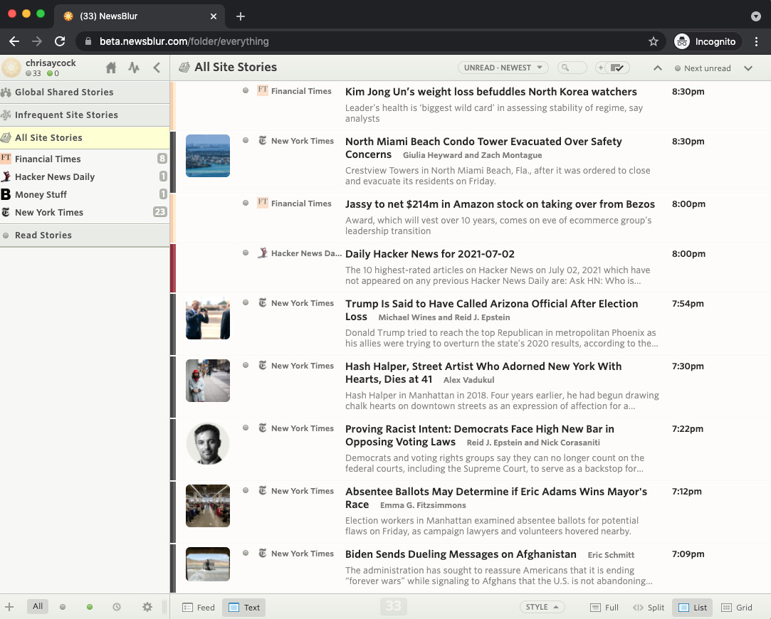Click Hacker News Daily icon in story row
Image resolution: width=771 pixels, height=619 pixels.
click(263, 253)
